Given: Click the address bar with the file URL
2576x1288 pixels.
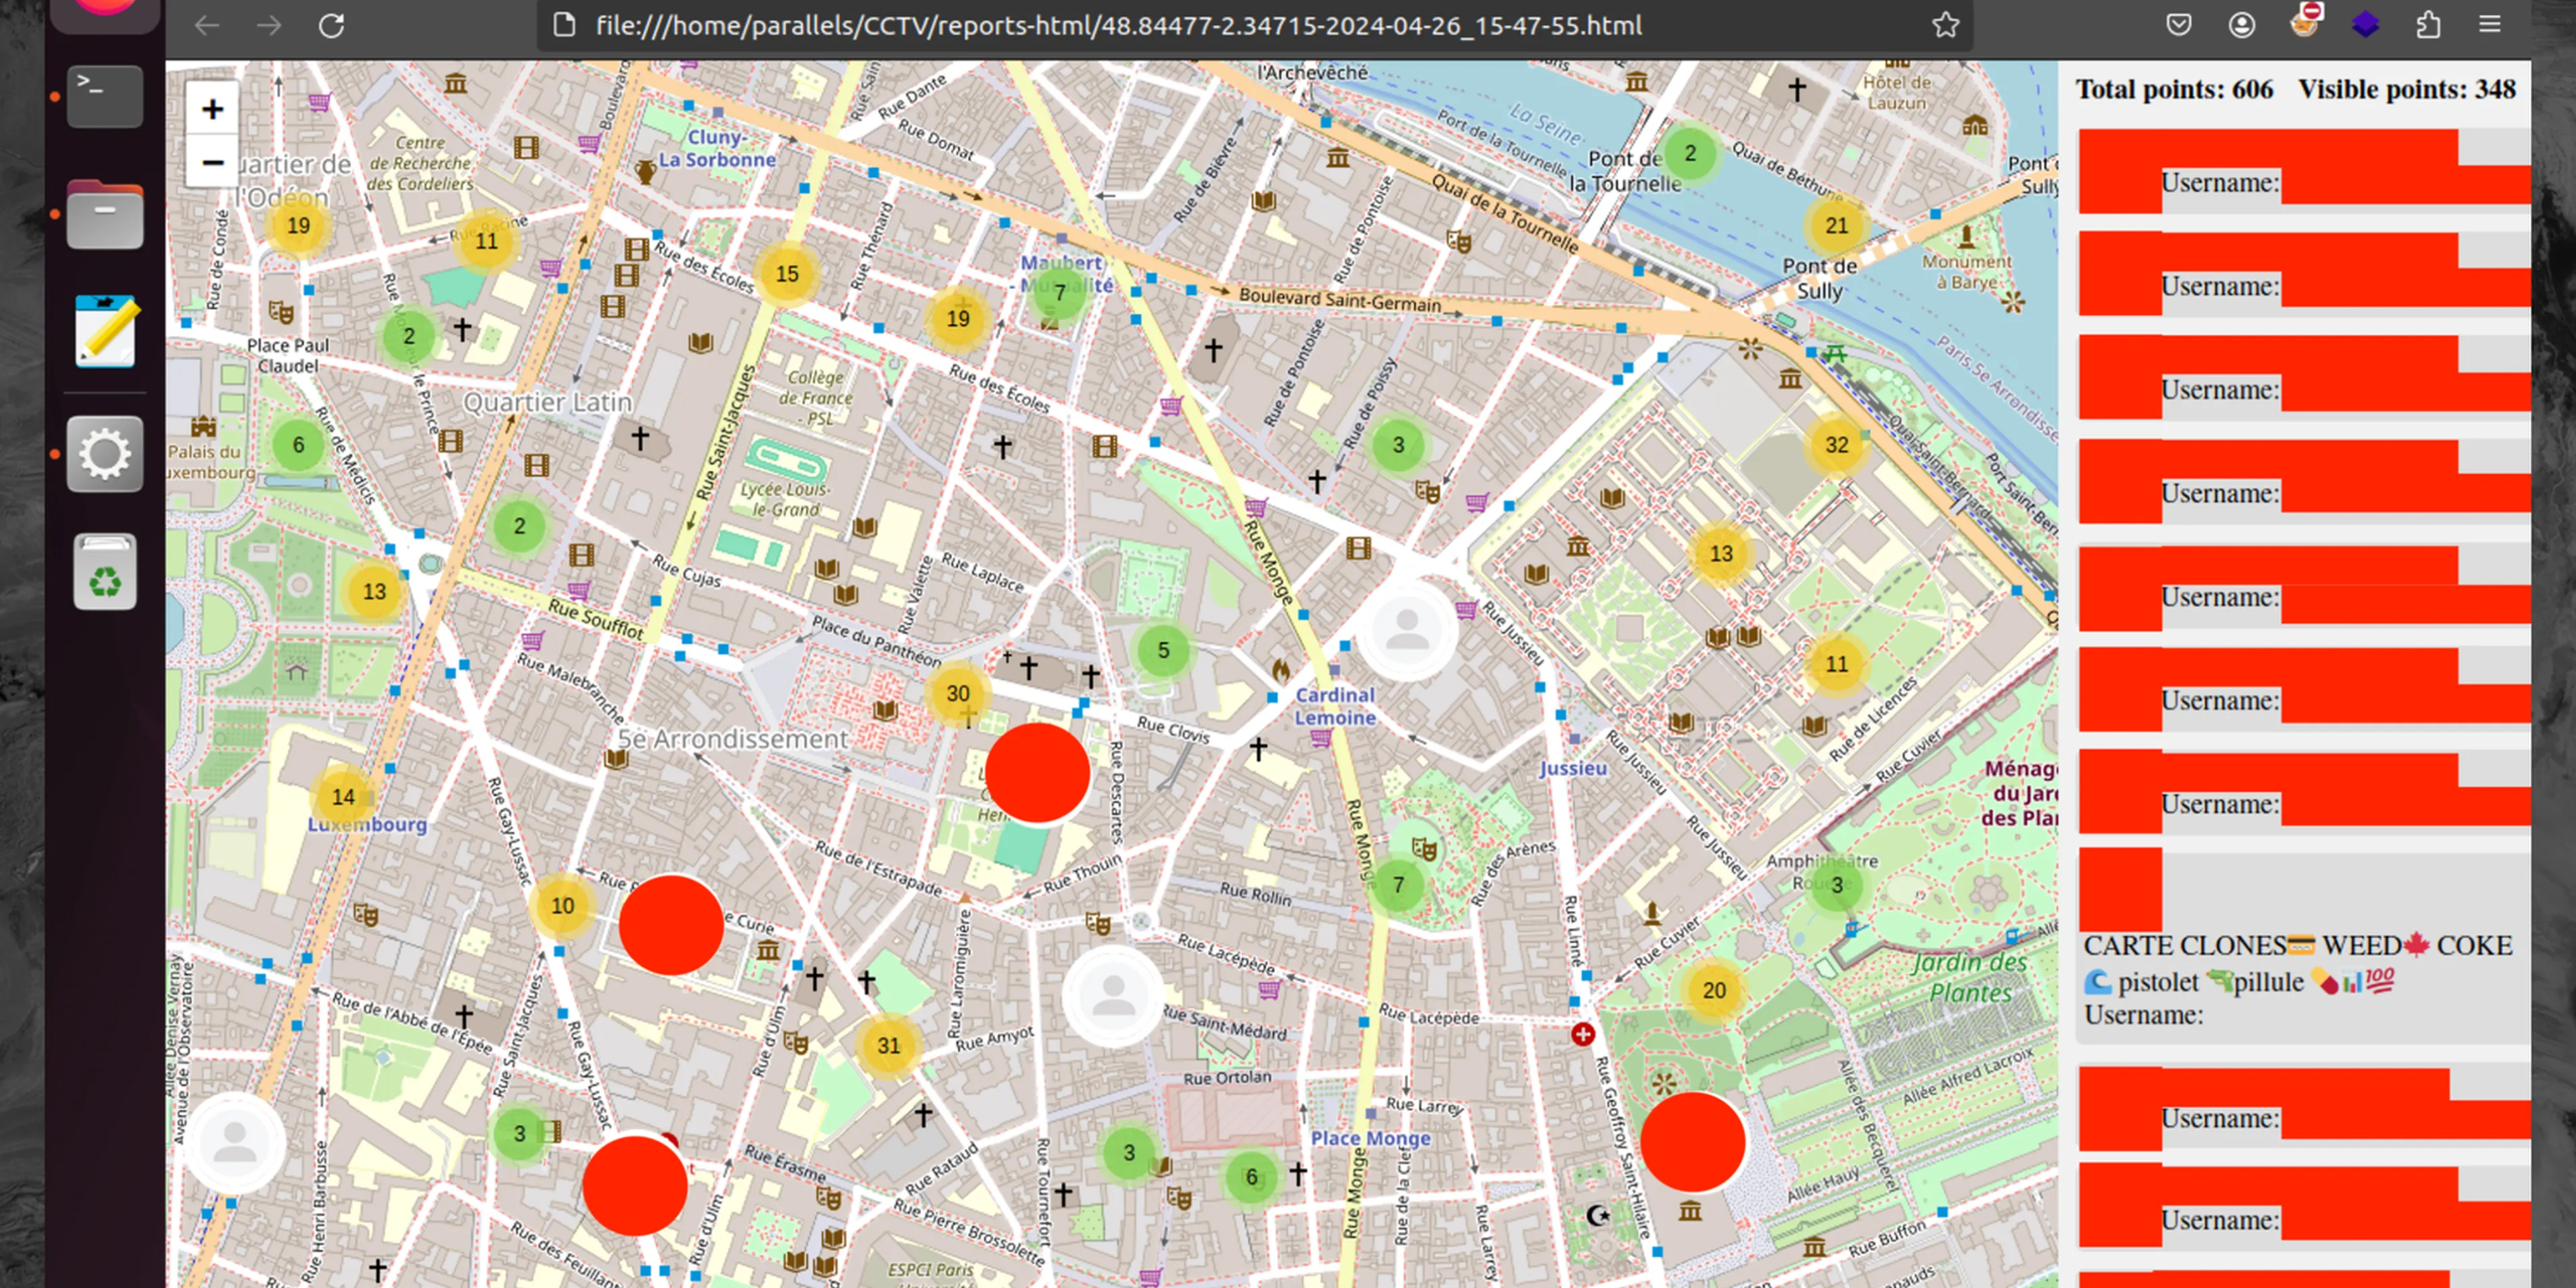Looking at the screenshot, I should [1118, 25].
